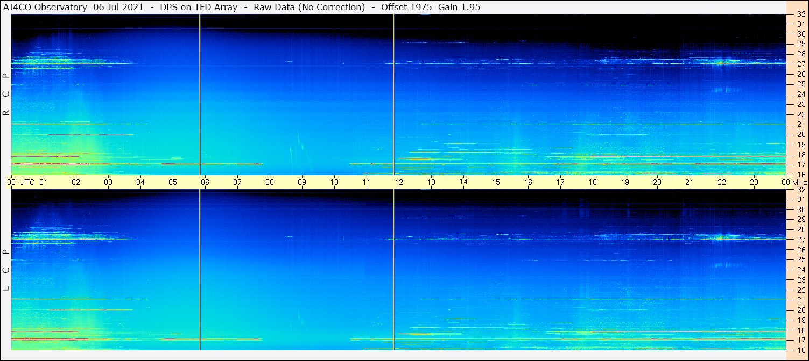Click the 18 MHz label of RCP panel
This screenshot has width=809, height=361.
click(x=800, y=154)
